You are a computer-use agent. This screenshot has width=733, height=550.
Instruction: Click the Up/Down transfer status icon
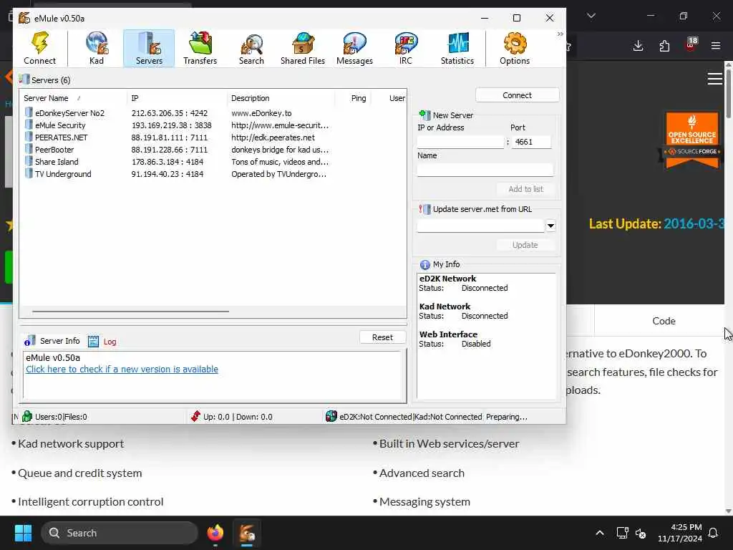(195, 416)
